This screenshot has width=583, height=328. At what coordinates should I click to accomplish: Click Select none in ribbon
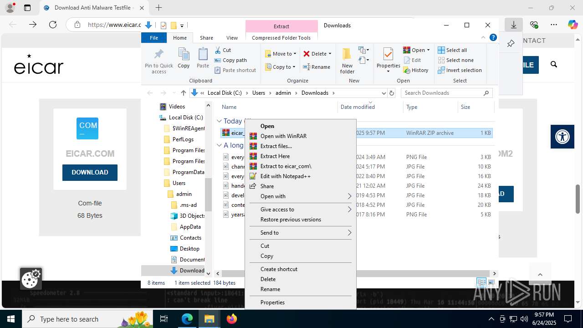tap(455, 60)
